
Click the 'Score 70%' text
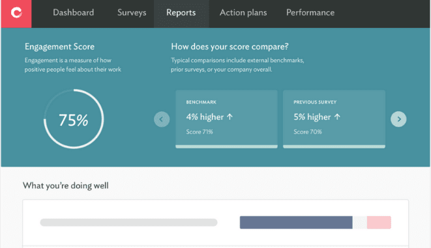click(308, 132)
